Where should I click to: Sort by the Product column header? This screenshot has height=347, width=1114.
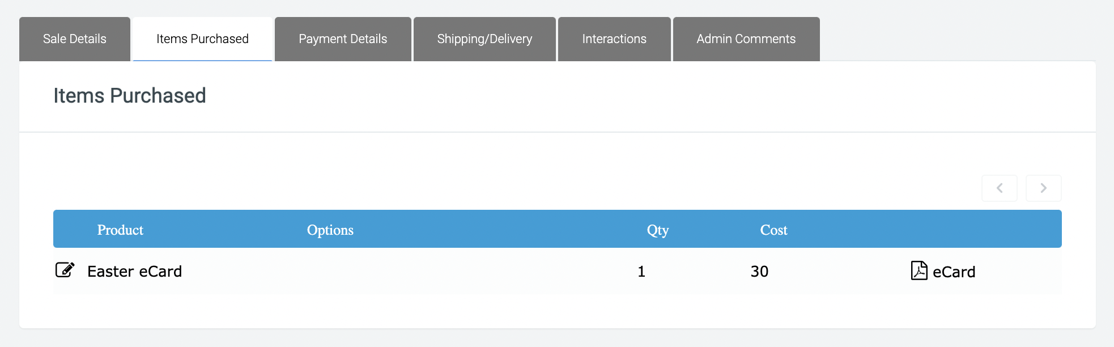click(120, 230)
